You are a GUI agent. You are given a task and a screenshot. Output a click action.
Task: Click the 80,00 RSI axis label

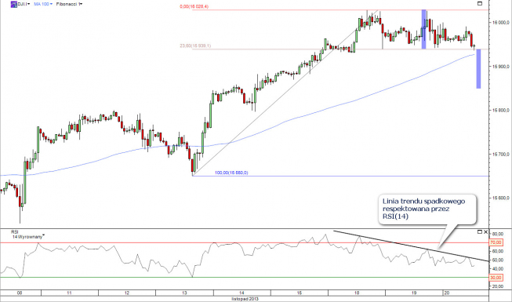[x=497, y=234]
